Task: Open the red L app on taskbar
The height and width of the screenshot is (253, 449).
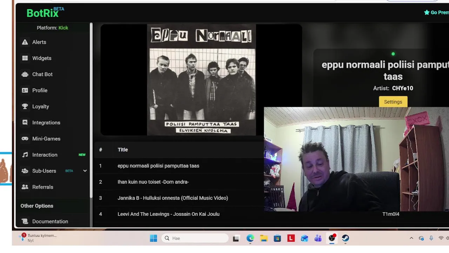Action: click(291, 238)
